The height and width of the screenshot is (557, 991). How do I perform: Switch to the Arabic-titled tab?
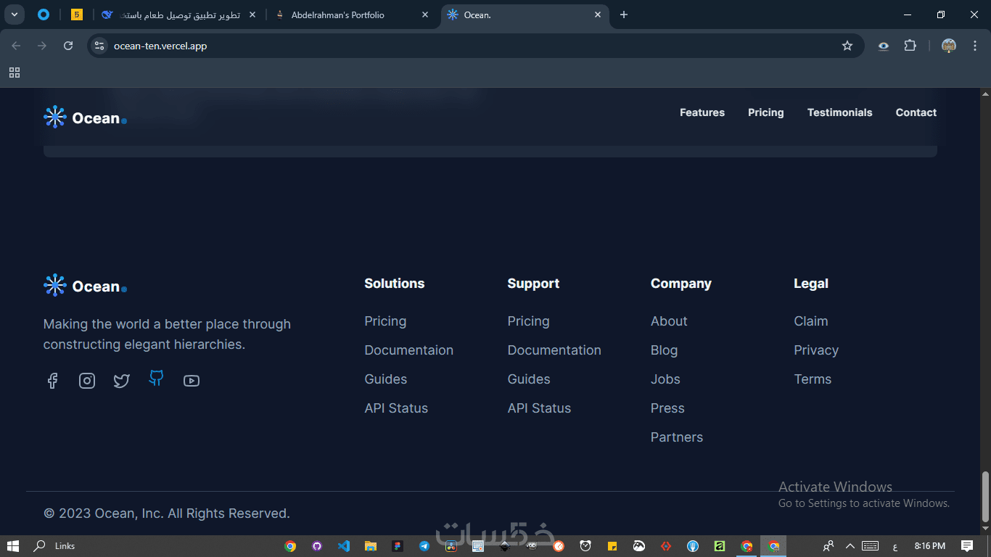click(x=180, y=15)
